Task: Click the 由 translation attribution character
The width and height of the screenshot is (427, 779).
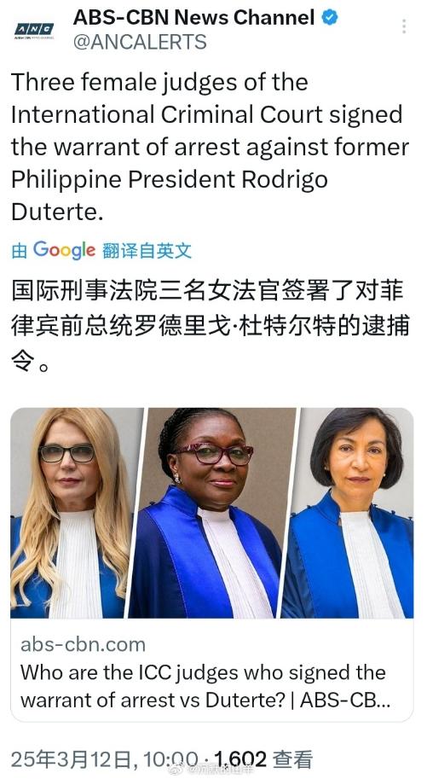Action: (19, 251)
